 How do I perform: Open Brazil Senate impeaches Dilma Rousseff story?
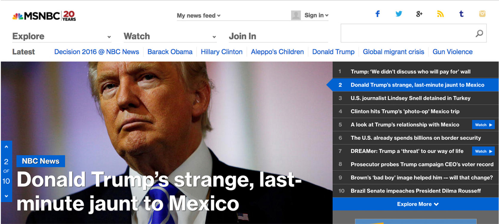416,191
